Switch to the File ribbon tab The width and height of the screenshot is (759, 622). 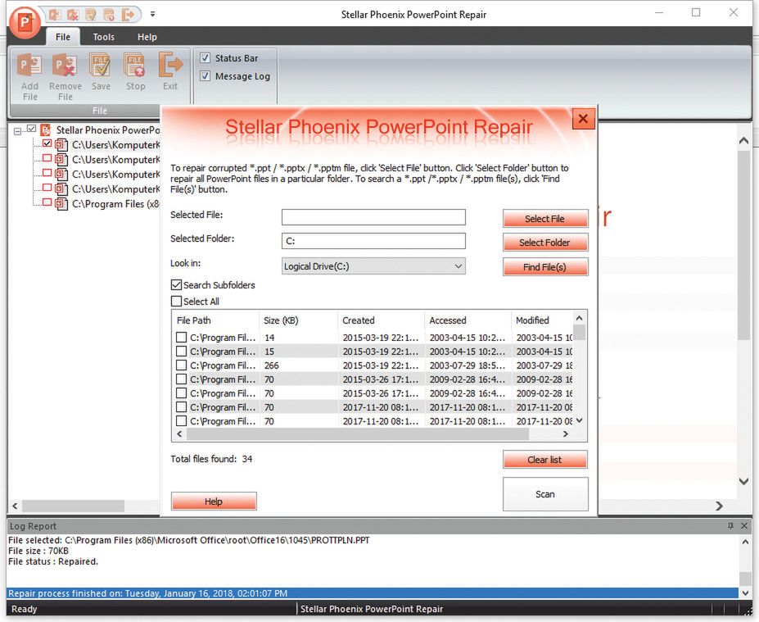tap(63, 37)
